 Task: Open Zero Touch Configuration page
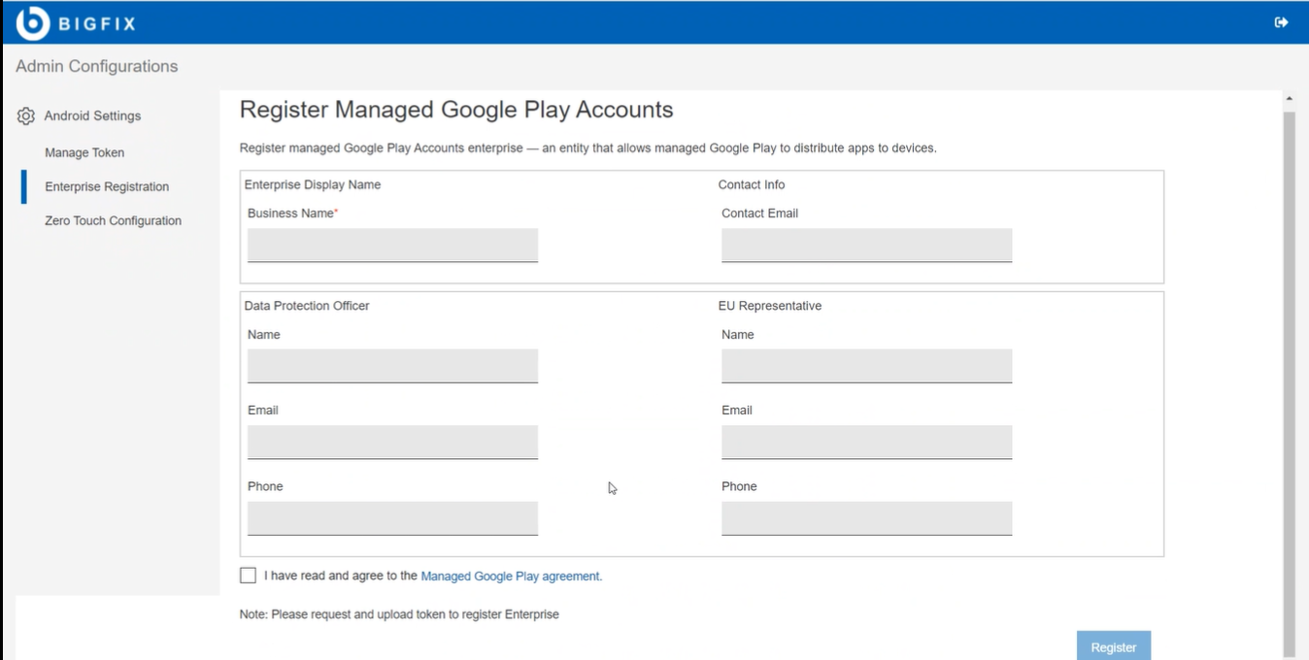(113, 220)
